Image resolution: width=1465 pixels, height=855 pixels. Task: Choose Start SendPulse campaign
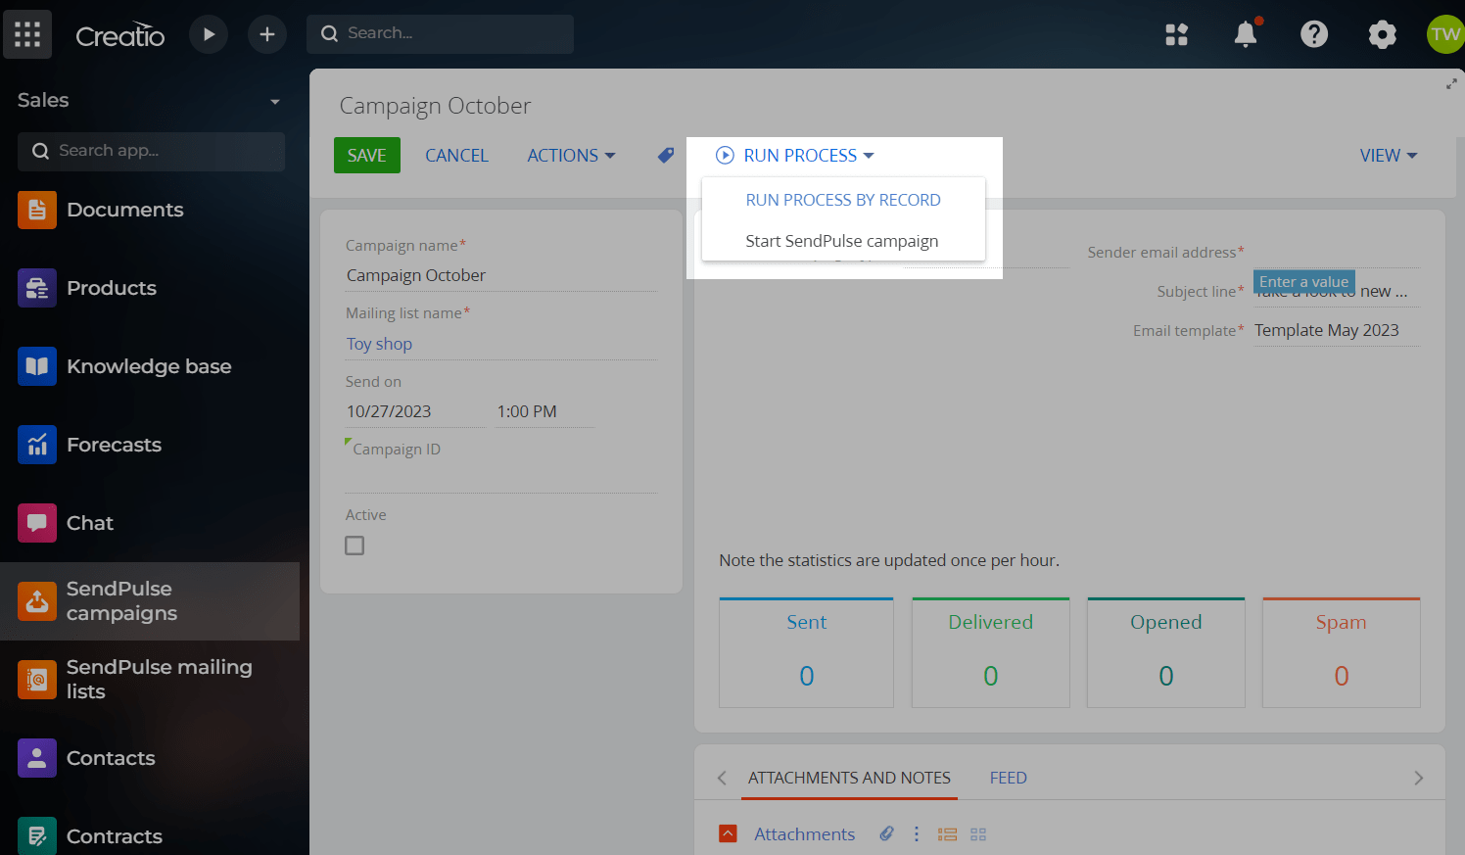[843, 241]
